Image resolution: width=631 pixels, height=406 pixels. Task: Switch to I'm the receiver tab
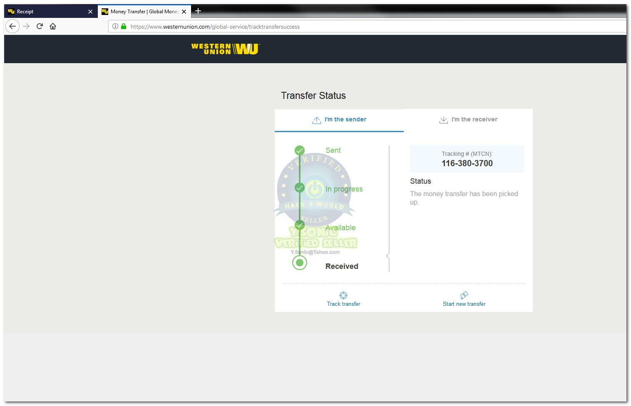click(x=468, y=120)
